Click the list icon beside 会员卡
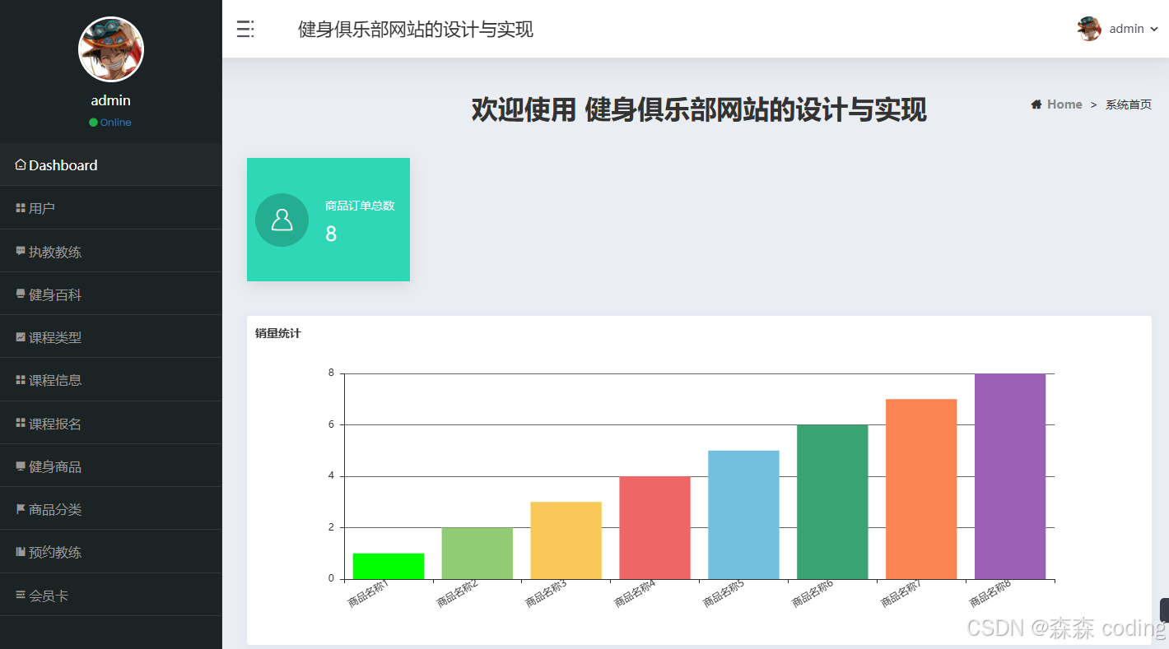Image resolution: width=1169 pixels, height=649 pixels. [x=21, y=595]
